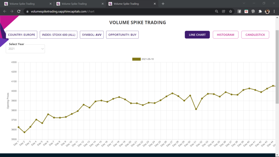Open the Chrome three-dot menu
This screenshot has height=157, width=279.
pyautogui.click(x=274, y=11)
